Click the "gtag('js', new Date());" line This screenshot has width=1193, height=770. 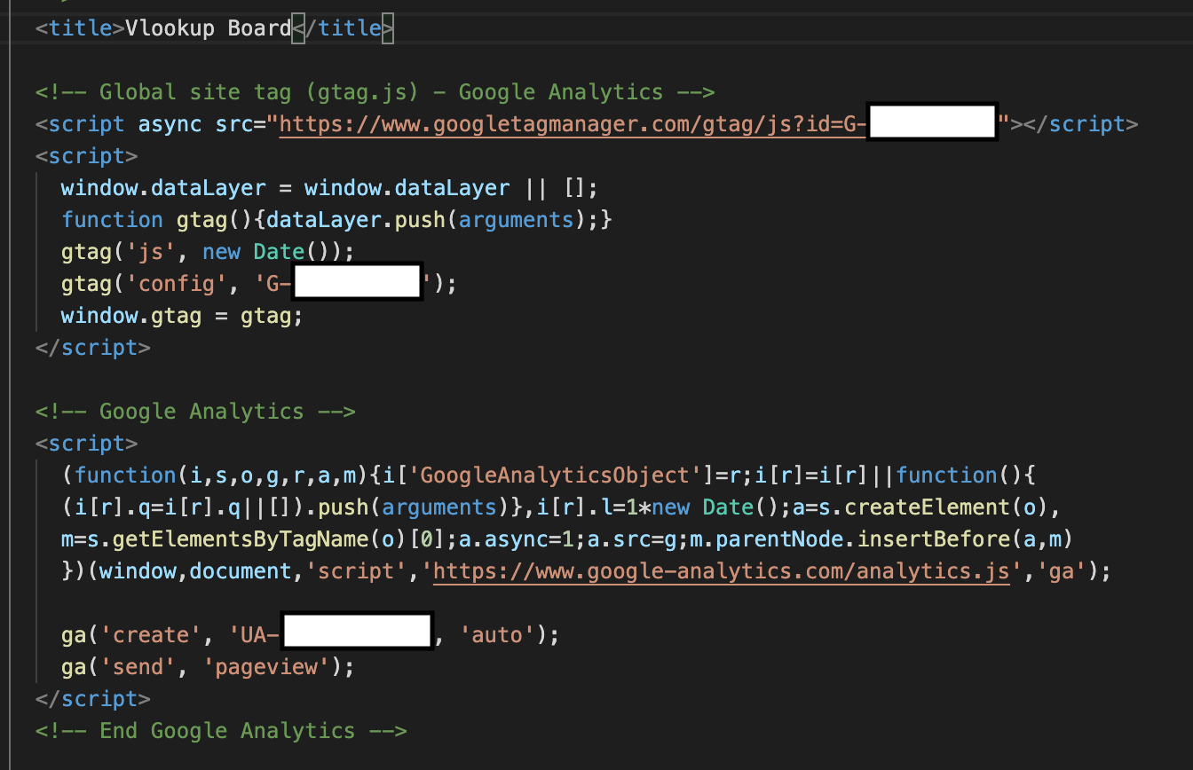[x=208, y=251]
